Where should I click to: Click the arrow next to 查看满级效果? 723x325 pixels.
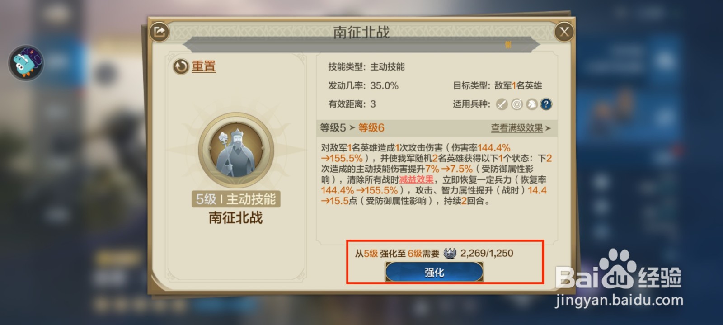(548, 128)
